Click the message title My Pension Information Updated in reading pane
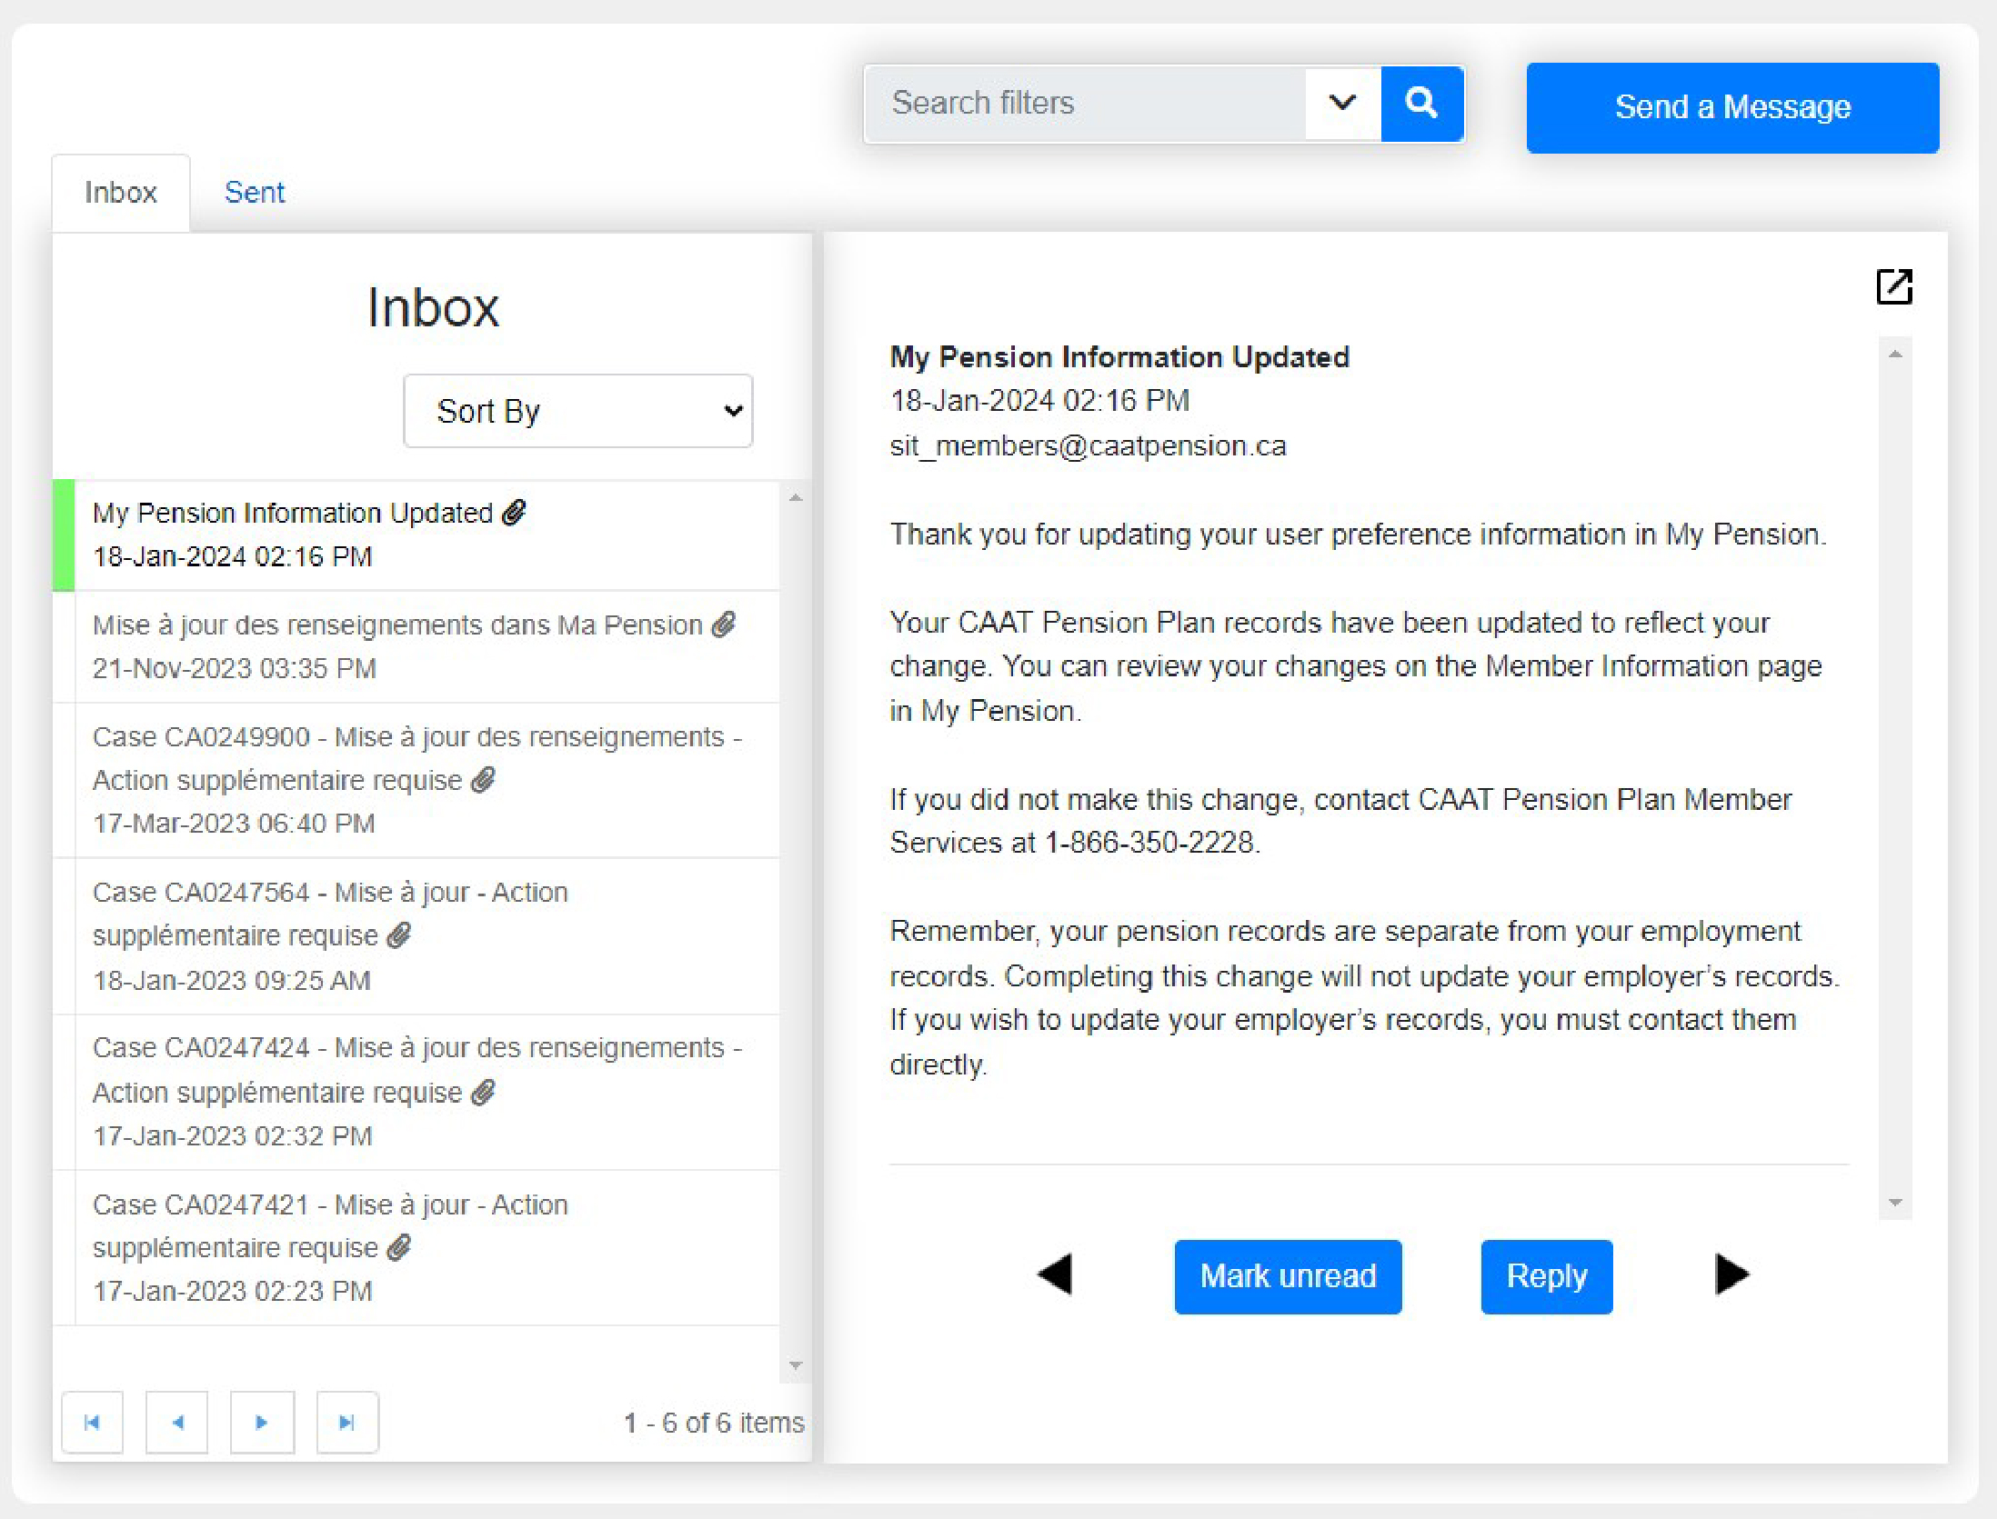This screenshot has height=1519, width=1997. [x=1119, y=357]
